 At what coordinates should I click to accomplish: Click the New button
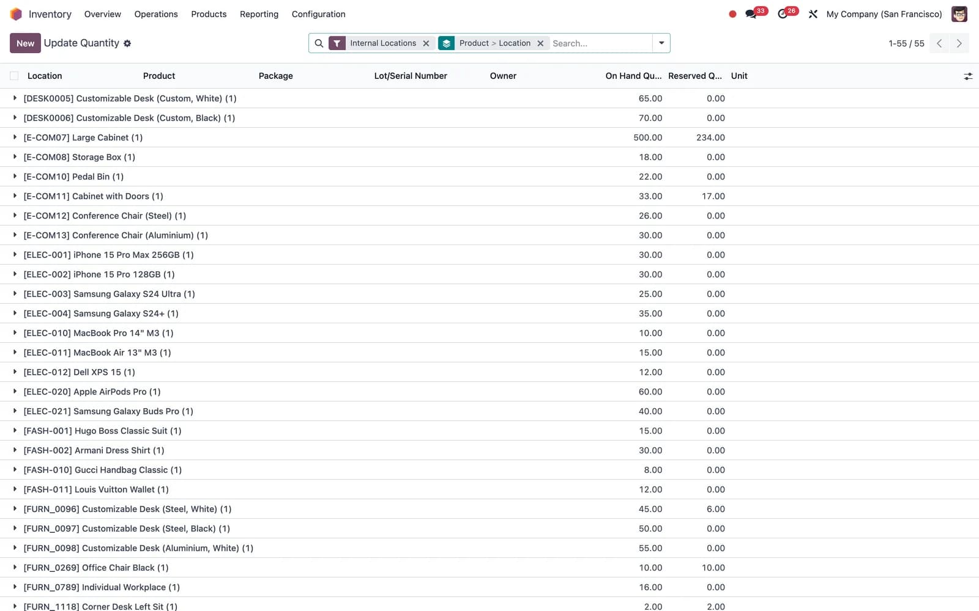[25, 43]
